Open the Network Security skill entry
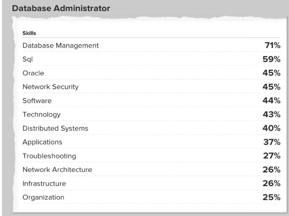The width and height of the screenshot is (289, 216). pos(50,87)
